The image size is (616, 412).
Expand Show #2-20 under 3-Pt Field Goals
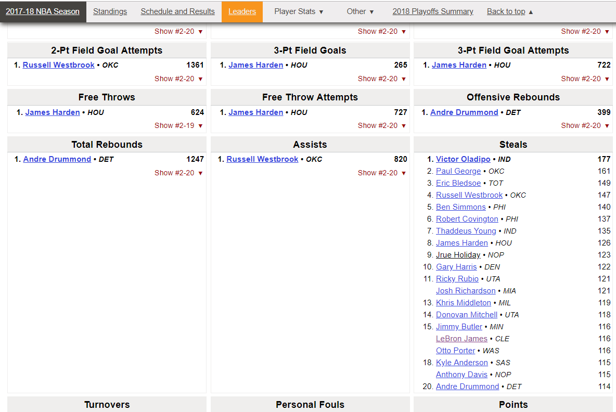(x=382, y=79)
